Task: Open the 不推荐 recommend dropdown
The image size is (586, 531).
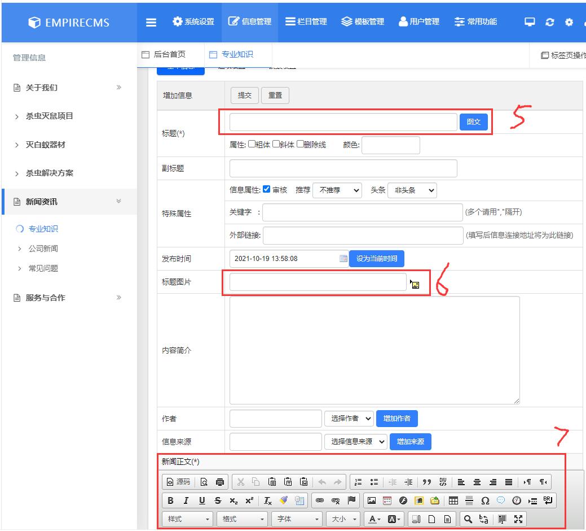Action: point(337,190)
